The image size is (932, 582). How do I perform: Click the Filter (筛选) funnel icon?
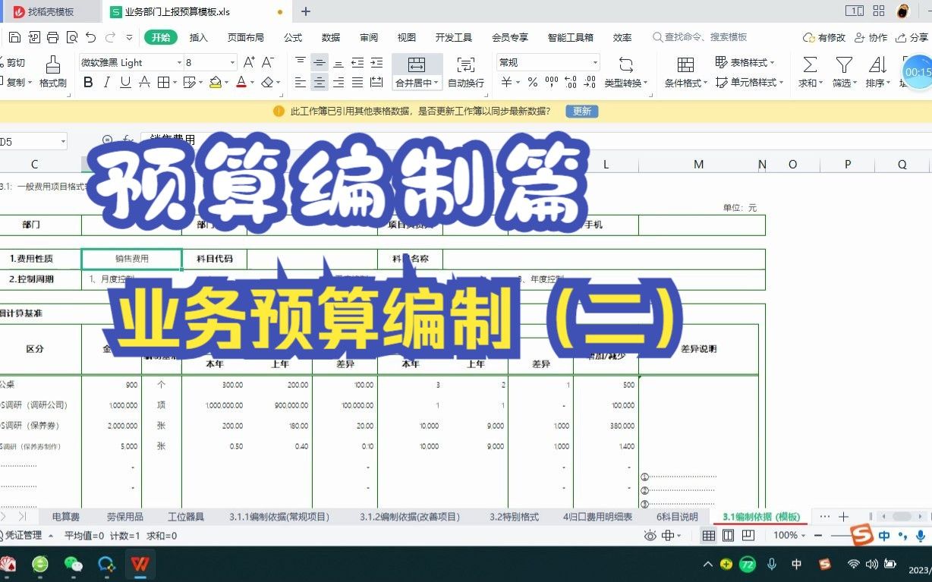click(x=844, y=64)
